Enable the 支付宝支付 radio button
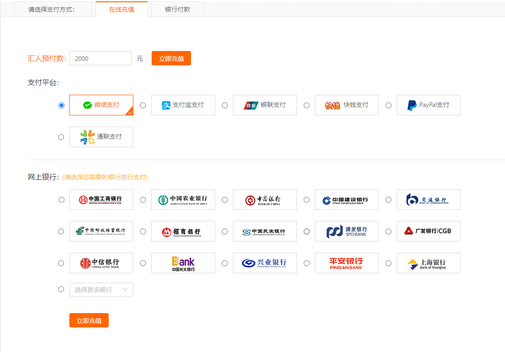Viewport: 505px width, 352px height. 143,105
